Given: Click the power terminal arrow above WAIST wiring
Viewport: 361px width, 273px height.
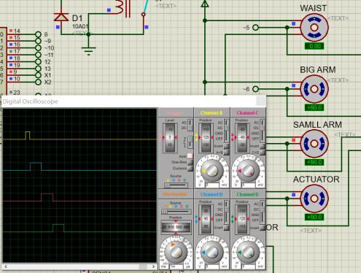Looking at the screenshot, I should [205, 4].
